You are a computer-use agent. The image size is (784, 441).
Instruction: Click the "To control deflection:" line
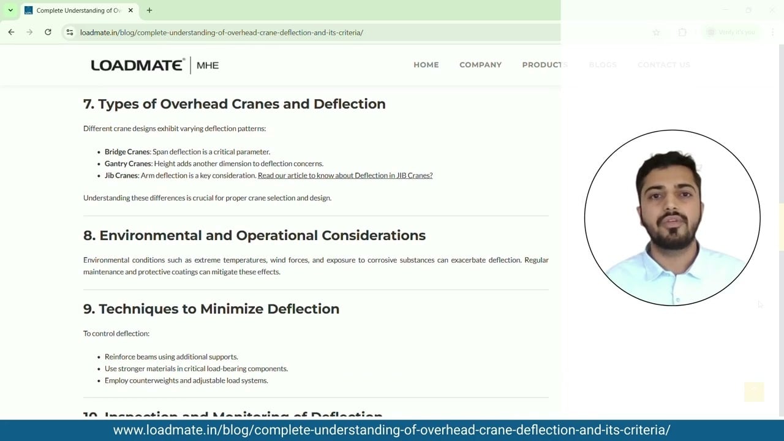[116, 334]
